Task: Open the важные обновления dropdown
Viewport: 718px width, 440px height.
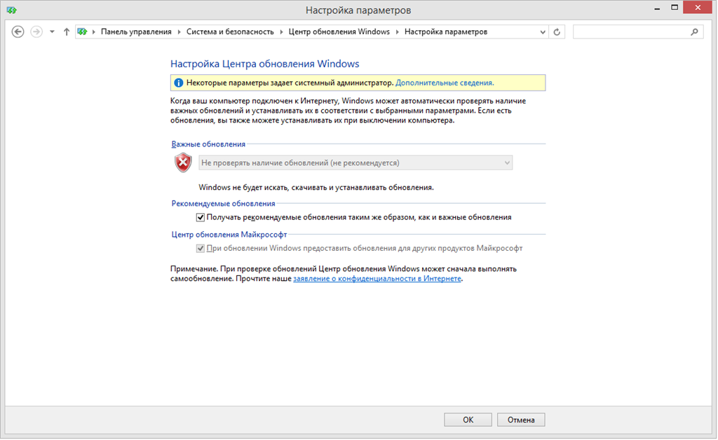Action: pyautogui.click(x=355, y=163)
